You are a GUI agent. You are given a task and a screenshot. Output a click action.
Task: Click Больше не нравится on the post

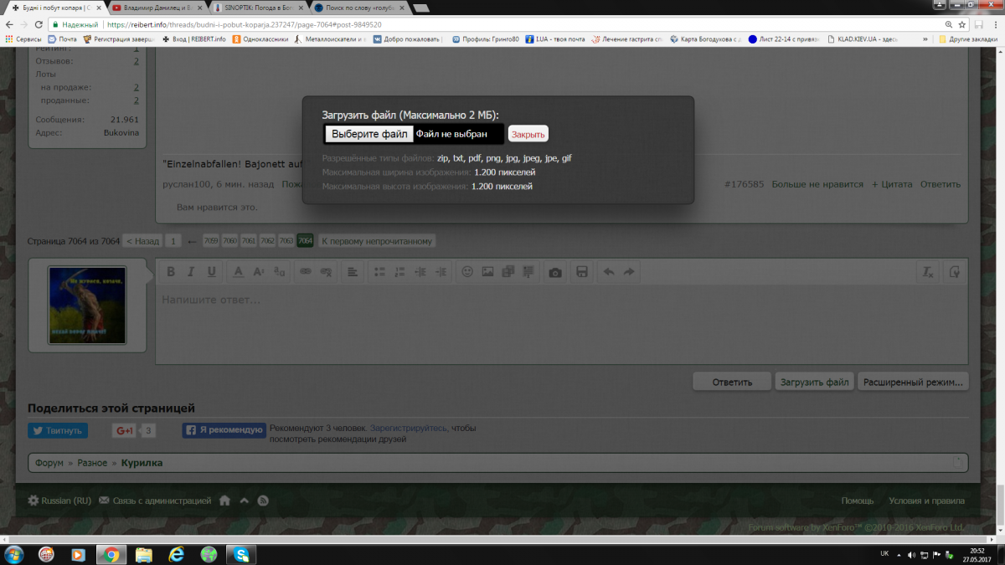point(817,184)
